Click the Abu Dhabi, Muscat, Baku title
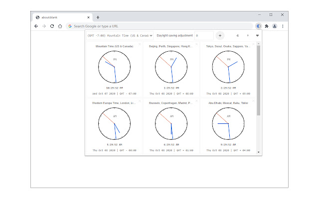This screenshot has height=199, width=319. click(228, 103)
